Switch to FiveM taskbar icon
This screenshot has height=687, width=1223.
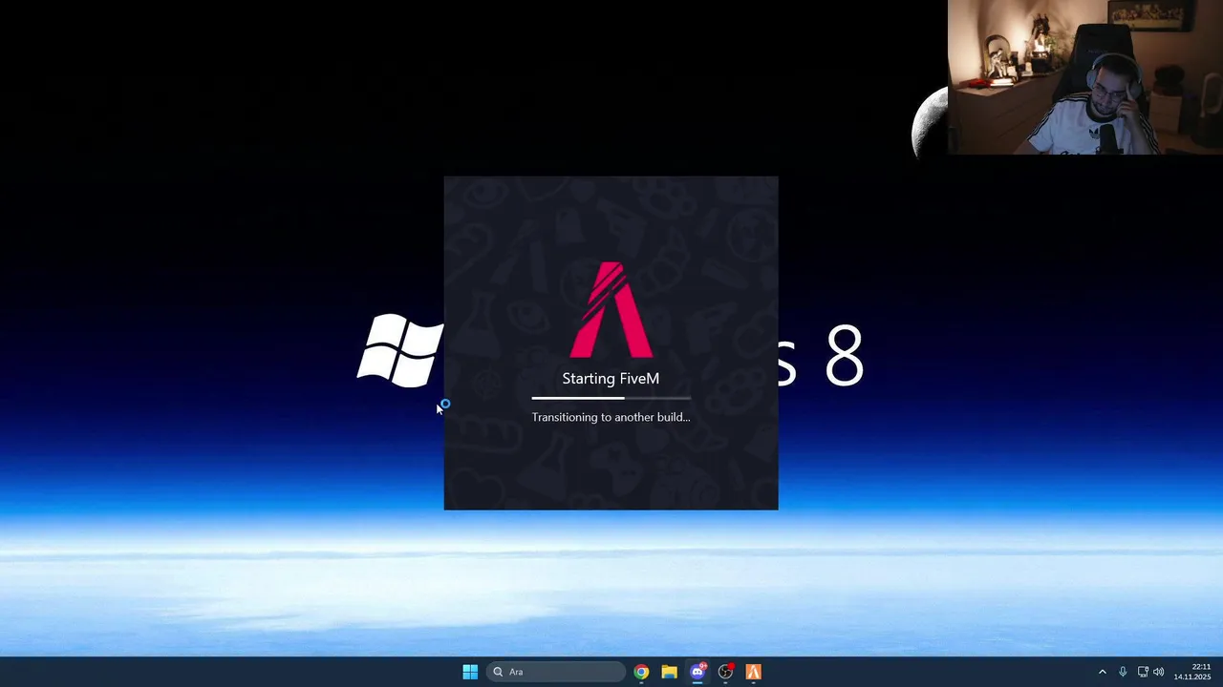click(x=753, y=672)
